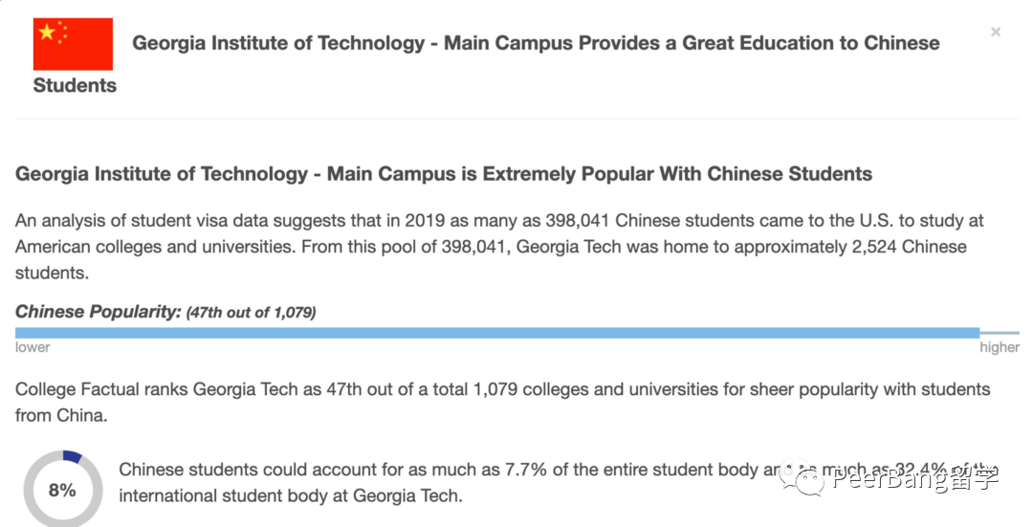The width and height of the screenshot is (1033, 527).
Task: Click the lower label under the bar
Action: (x=33, y=347)
